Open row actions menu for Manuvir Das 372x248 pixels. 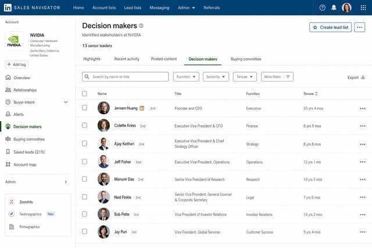(x=363, y=179)
